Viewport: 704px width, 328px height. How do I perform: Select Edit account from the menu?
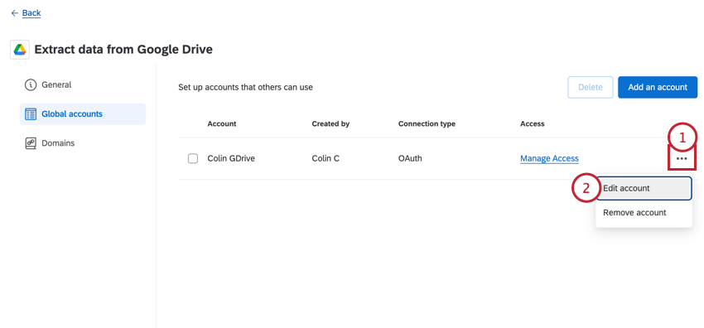(x=644, y=188)
